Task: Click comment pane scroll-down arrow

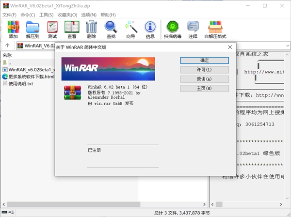Action: click(x=287, y=198)
